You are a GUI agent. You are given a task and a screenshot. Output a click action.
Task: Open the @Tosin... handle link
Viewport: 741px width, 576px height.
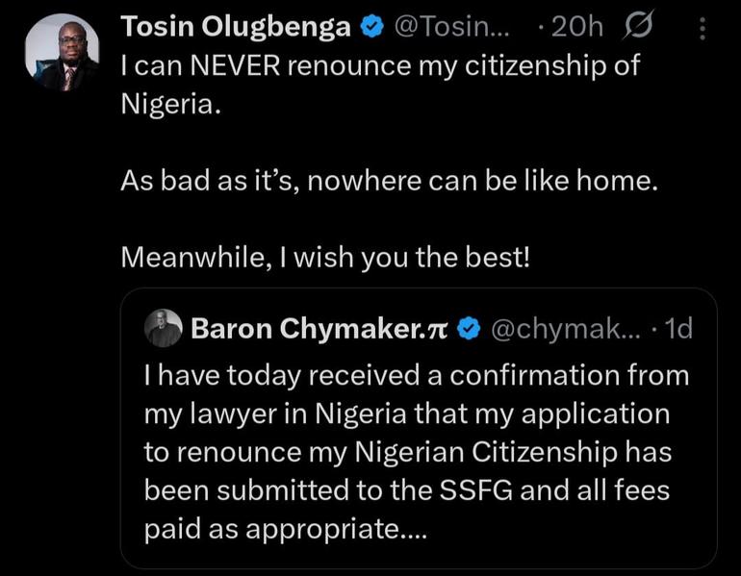click(x=451, y=27)
